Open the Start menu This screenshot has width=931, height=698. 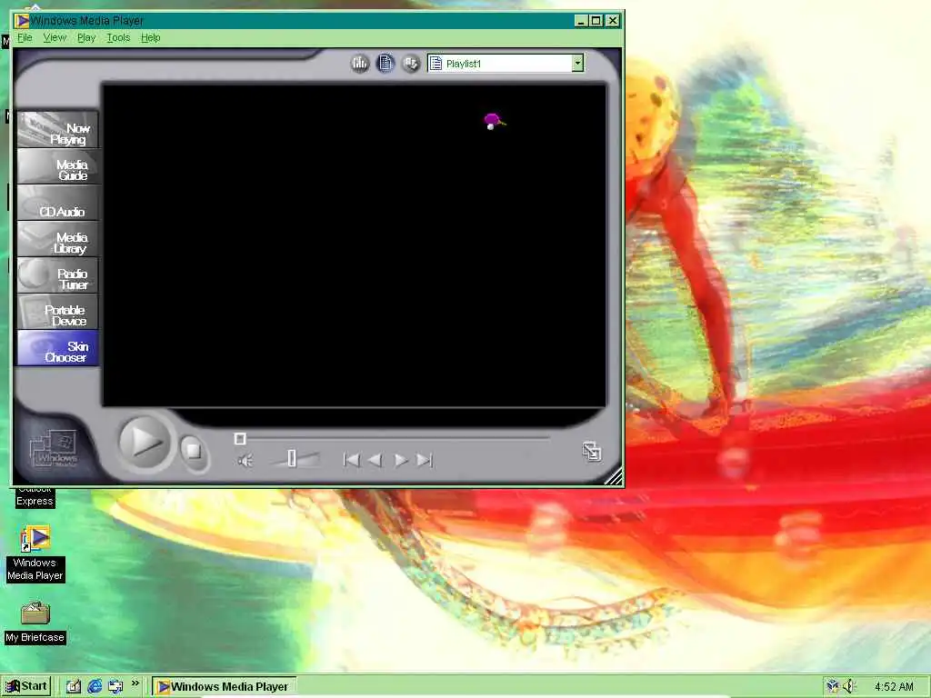(27, 686)
